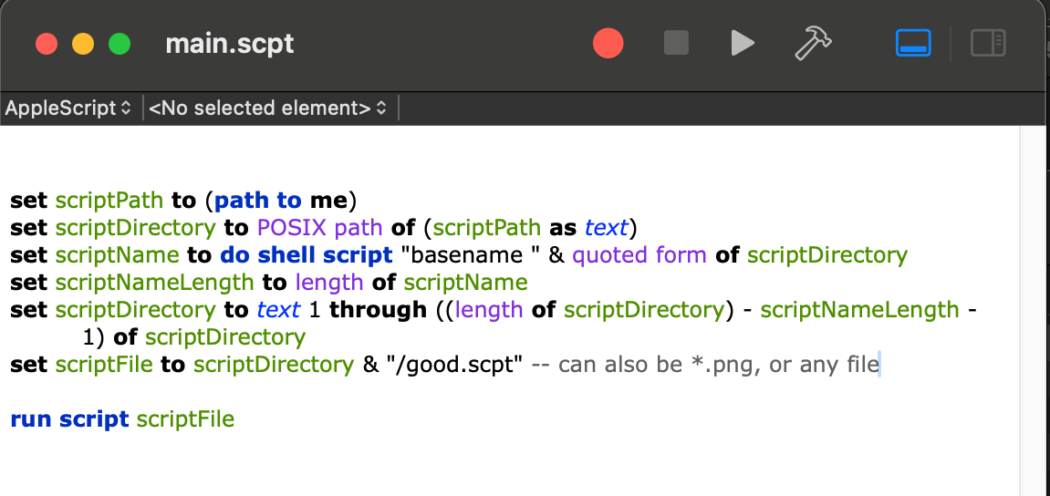
Task: Click the "run script" command on last line
Action: 69,419
